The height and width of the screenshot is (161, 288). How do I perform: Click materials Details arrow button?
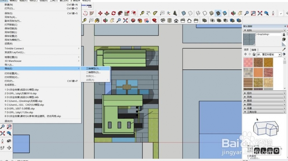tap(284, 54)
